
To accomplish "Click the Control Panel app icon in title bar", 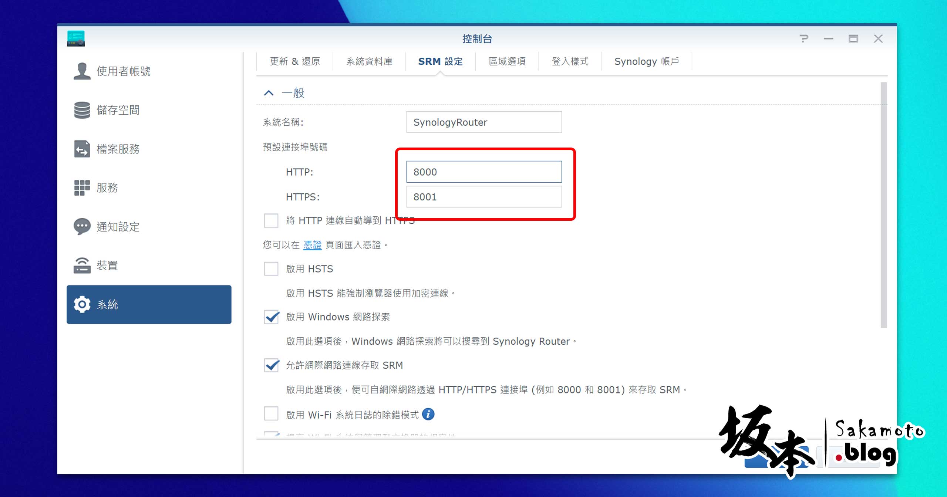I will click(x=76, y=38).
